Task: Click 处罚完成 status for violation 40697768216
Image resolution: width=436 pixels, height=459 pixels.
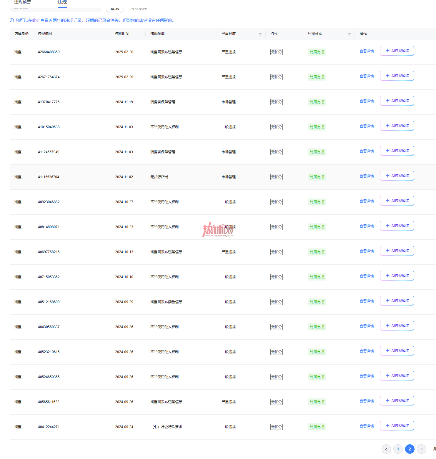Action: pyautogui.click(x=317, y=252)
